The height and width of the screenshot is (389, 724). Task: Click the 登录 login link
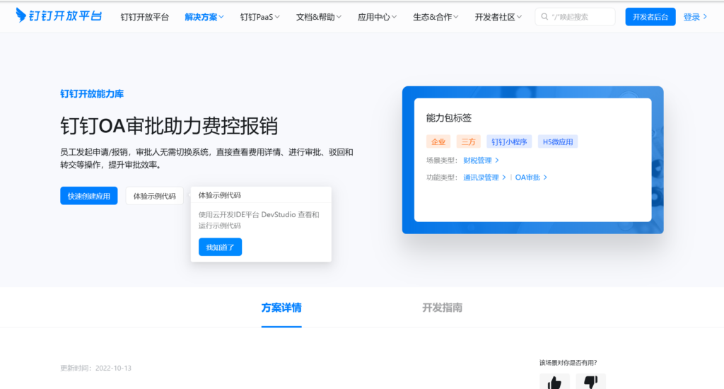(x=695, y=17)
